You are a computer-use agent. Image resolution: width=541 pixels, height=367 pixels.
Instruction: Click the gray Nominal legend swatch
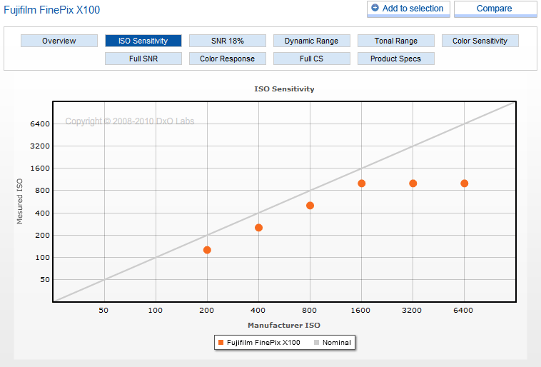[316, 343]
